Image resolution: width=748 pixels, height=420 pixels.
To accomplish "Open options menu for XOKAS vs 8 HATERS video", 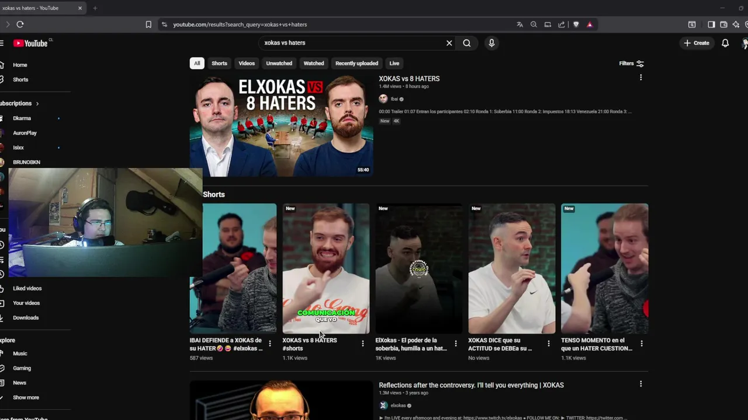I will tap(640, 78).
